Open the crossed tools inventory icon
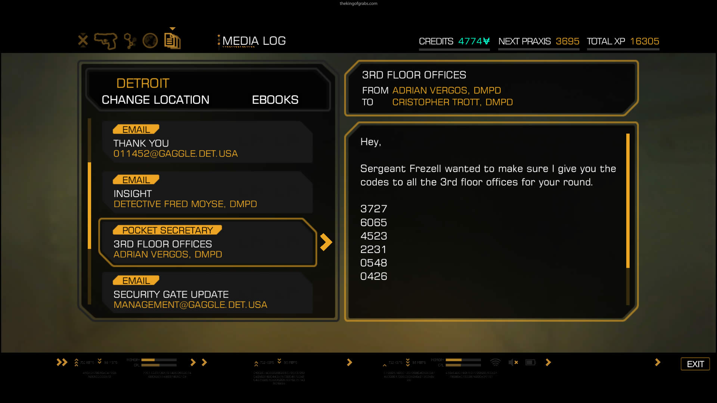 click(83, 40)
